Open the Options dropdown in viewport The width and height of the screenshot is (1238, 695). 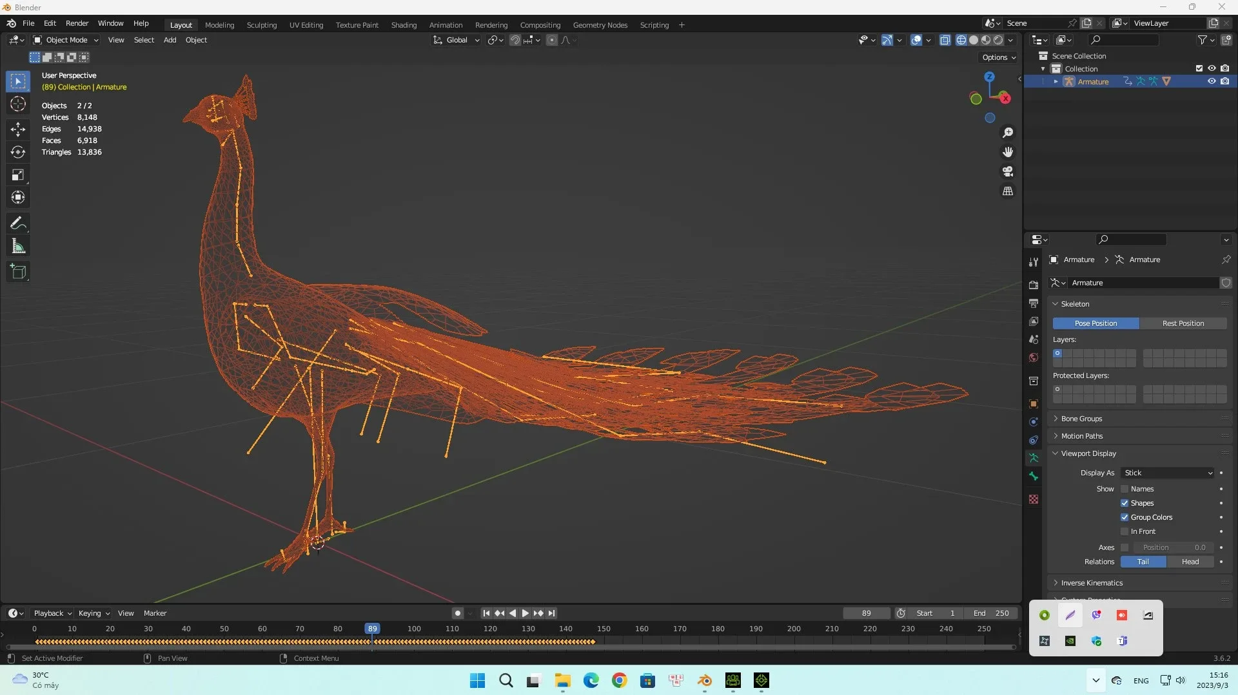click(x=999, y=57)
